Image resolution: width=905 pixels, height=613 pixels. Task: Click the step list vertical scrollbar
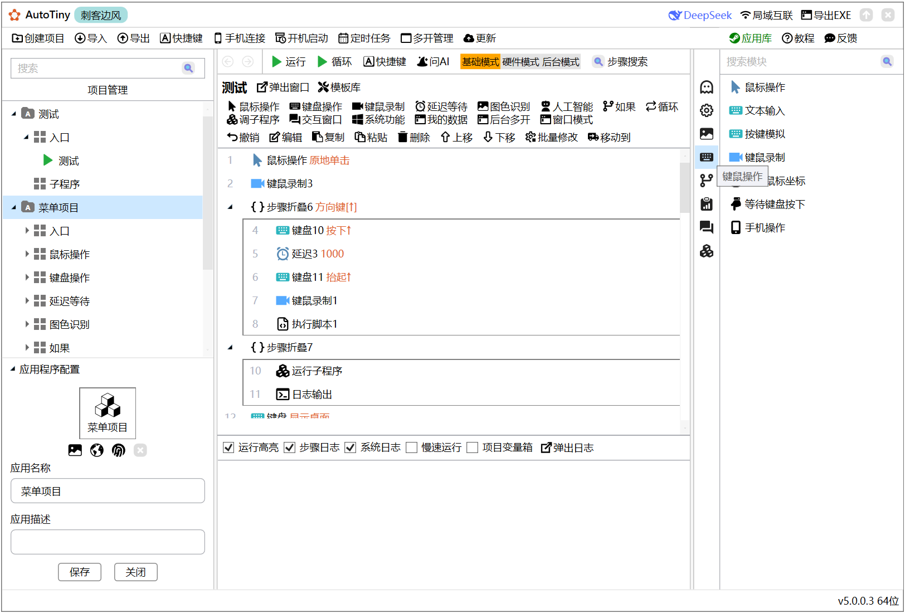[685, 188]
